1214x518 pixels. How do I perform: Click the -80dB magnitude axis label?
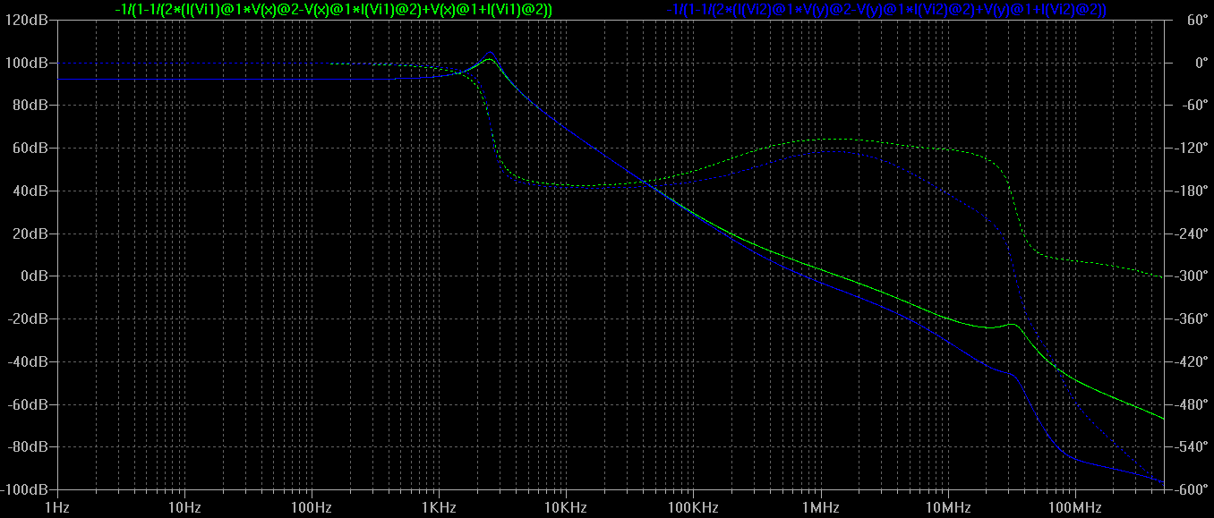click(27, 447)
